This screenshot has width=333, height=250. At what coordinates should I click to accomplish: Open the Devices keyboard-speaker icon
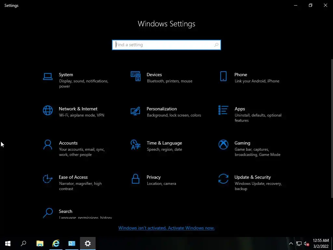coord(136,76)
